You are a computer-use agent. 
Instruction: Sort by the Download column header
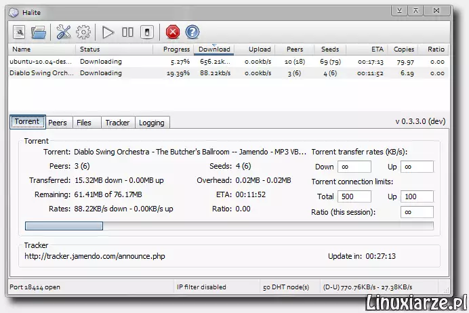point(214,49)
